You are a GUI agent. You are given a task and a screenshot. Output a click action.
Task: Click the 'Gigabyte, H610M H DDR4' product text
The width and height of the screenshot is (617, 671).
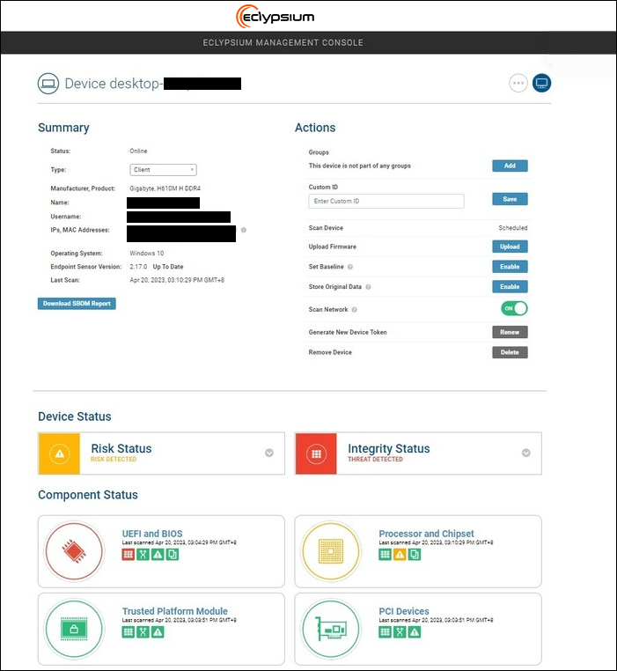(x=165, y=188)
